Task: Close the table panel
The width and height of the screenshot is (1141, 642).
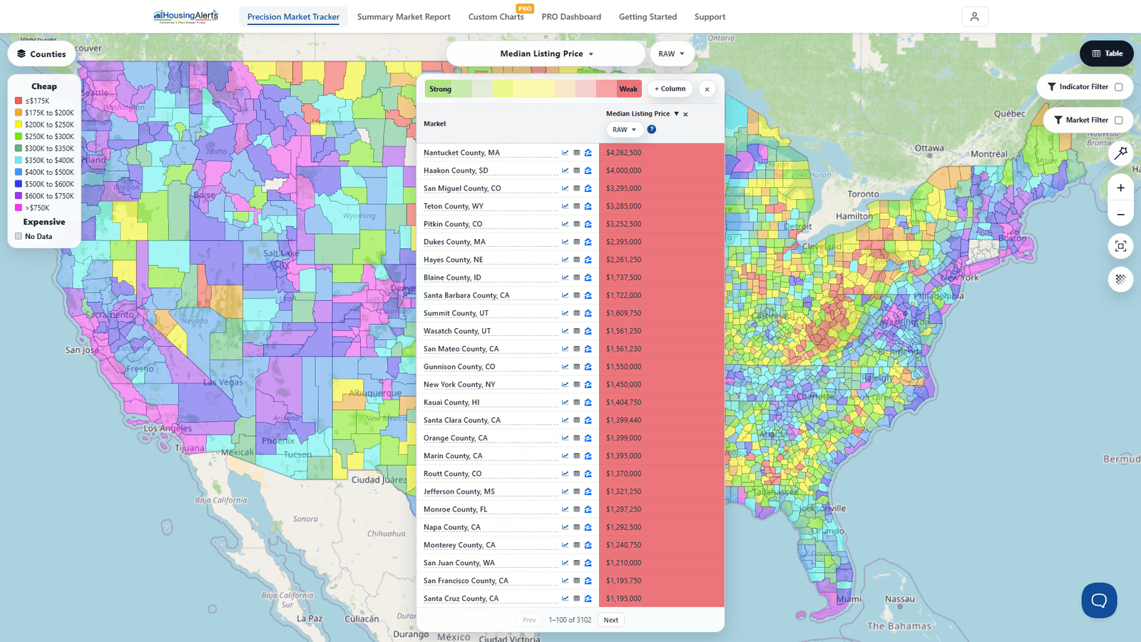Action: tap(707, 89)
